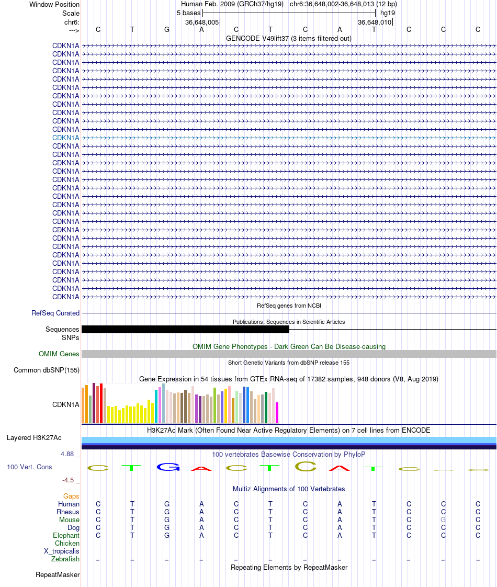Screen dimensions: 497x587
Task: Click position marker 36,648,010 on ruler
Action: (375, 22)
